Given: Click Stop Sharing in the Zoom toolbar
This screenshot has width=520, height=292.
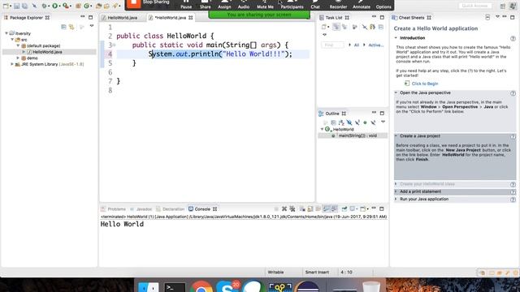Looking at the screenshot, I should [149, 3].
